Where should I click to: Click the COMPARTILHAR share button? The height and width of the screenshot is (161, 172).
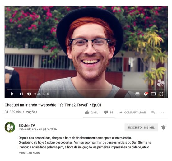135,113
